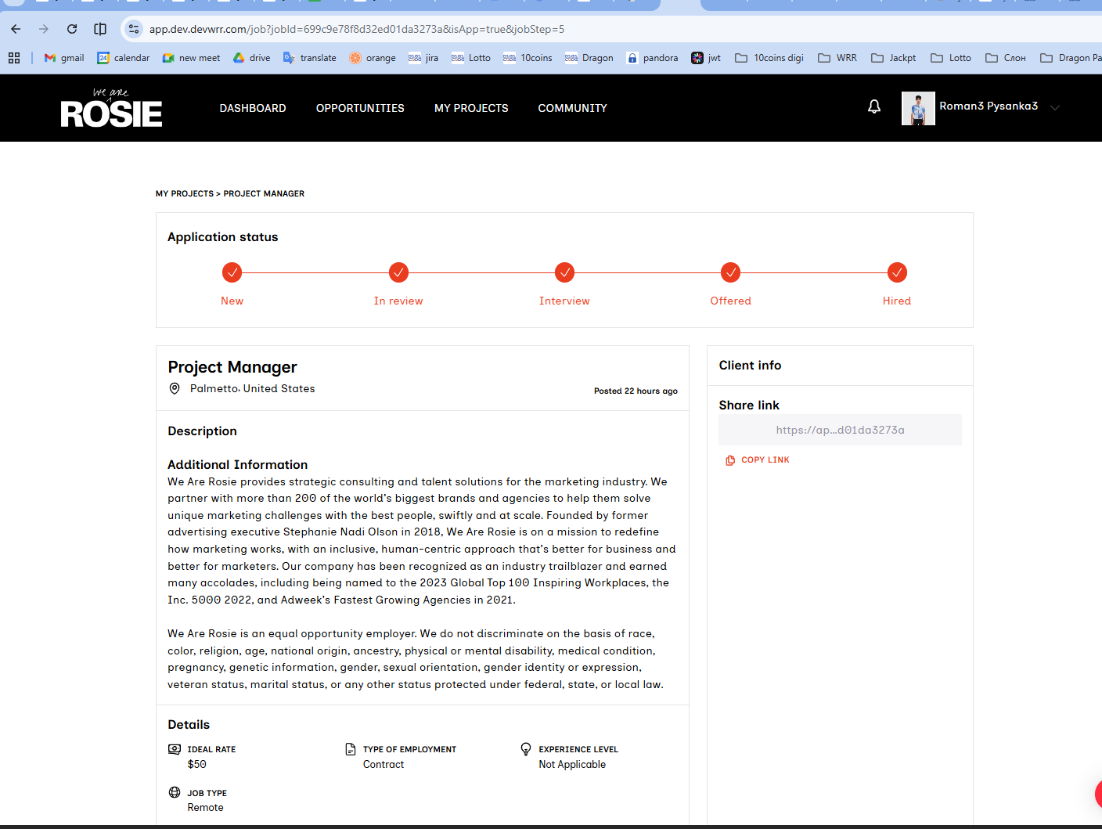The image size is (1102, 829).
Task: Open the notifications bell
Action: pyautogui.click(x=874, y=106)
